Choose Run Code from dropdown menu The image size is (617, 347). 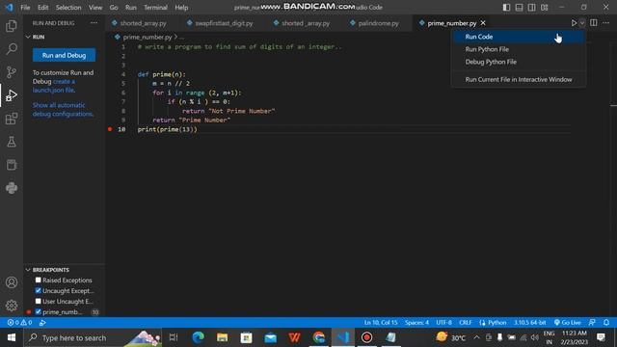tap(519, 37)
